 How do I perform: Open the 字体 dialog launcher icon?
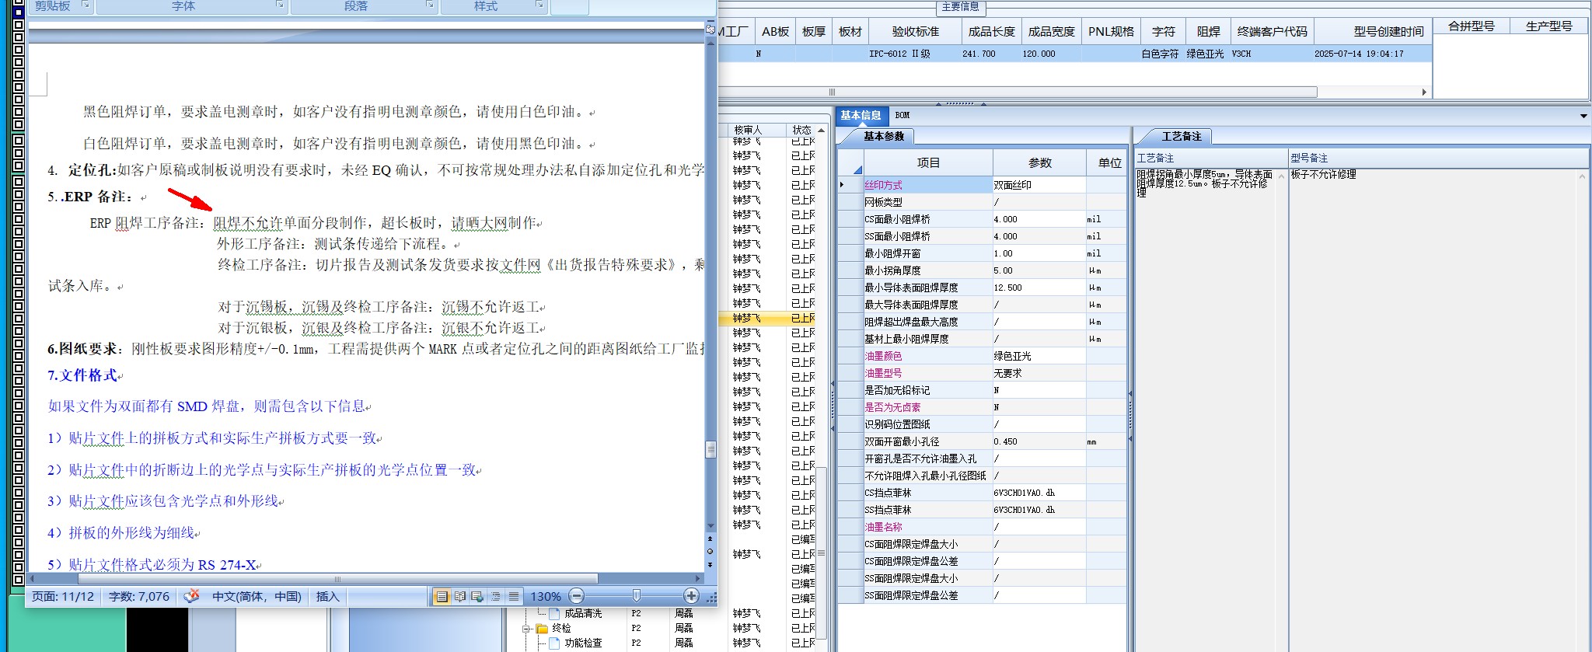click(x=280, y=5)
